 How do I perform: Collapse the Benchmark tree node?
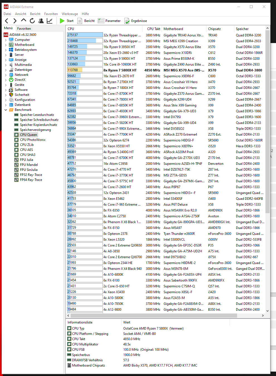(6, 110)
